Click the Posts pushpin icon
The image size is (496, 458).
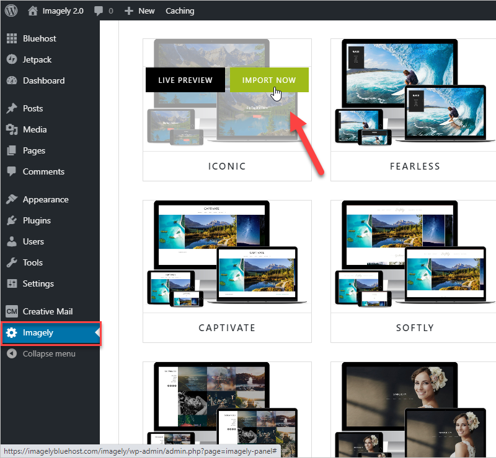click(x=12, y=108)
